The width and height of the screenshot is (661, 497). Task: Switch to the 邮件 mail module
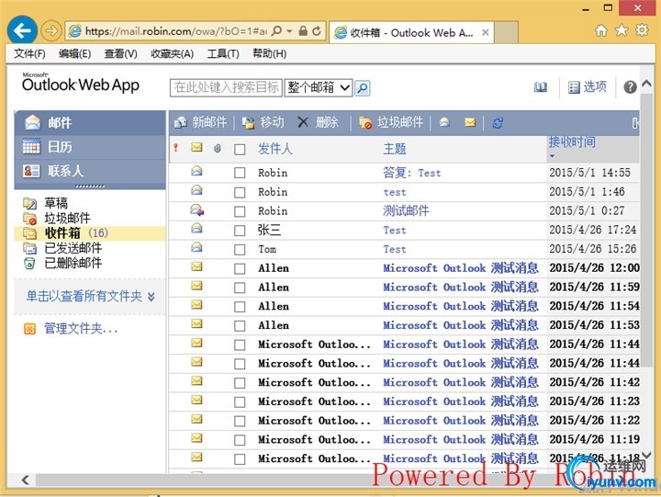(x=90, y=123)
